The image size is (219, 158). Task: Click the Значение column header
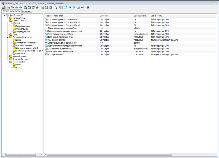point(104,16)
